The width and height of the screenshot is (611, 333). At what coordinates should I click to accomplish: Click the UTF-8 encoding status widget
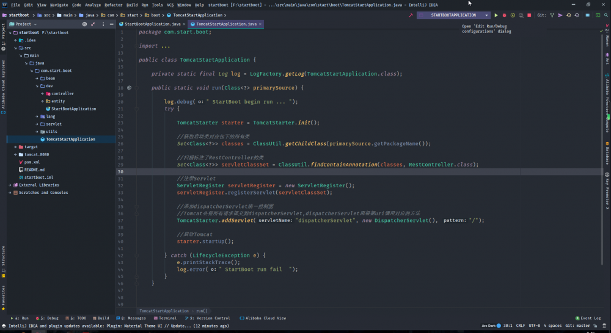(534, 326)
